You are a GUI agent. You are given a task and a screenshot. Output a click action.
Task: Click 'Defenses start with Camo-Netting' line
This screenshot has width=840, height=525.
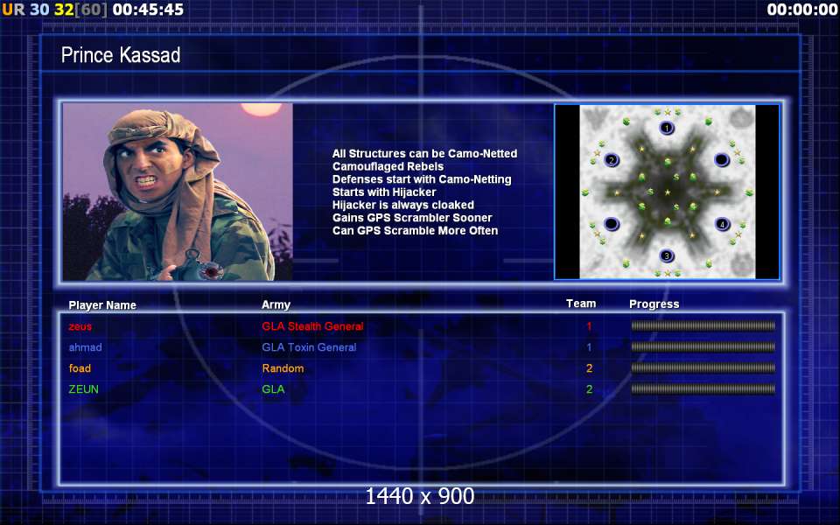(x=422, y=179)
